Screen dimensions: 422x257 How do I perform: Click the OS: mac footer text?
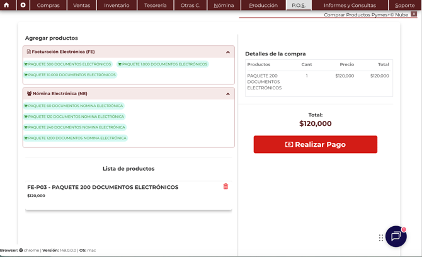(88, 250)
